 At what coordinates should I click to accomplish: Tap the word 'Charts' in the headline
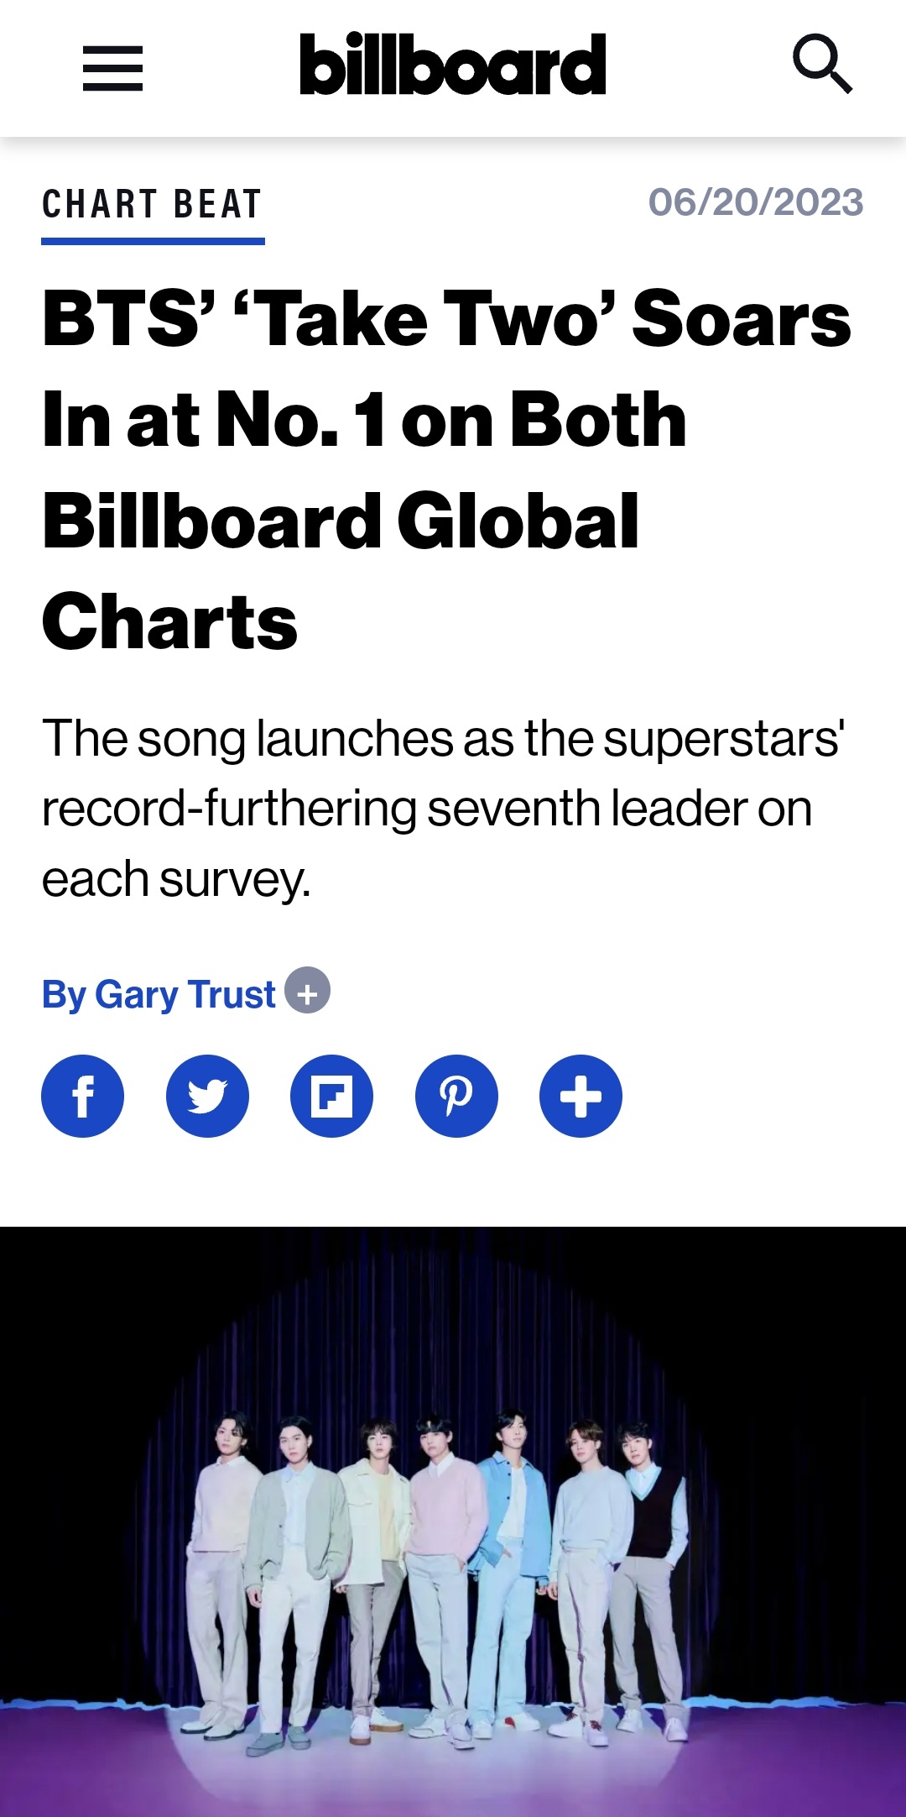(170, 621)
